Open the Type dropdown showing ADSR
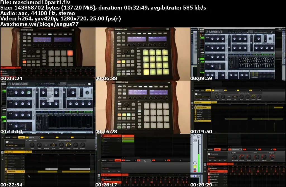This screenshot has height=187, width=286. 53,145
